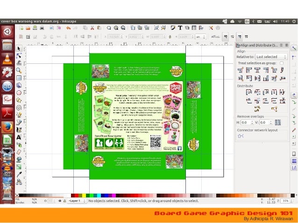Click the Save document icon
This screenshot has width=298, height=223.
coord(35,28)
